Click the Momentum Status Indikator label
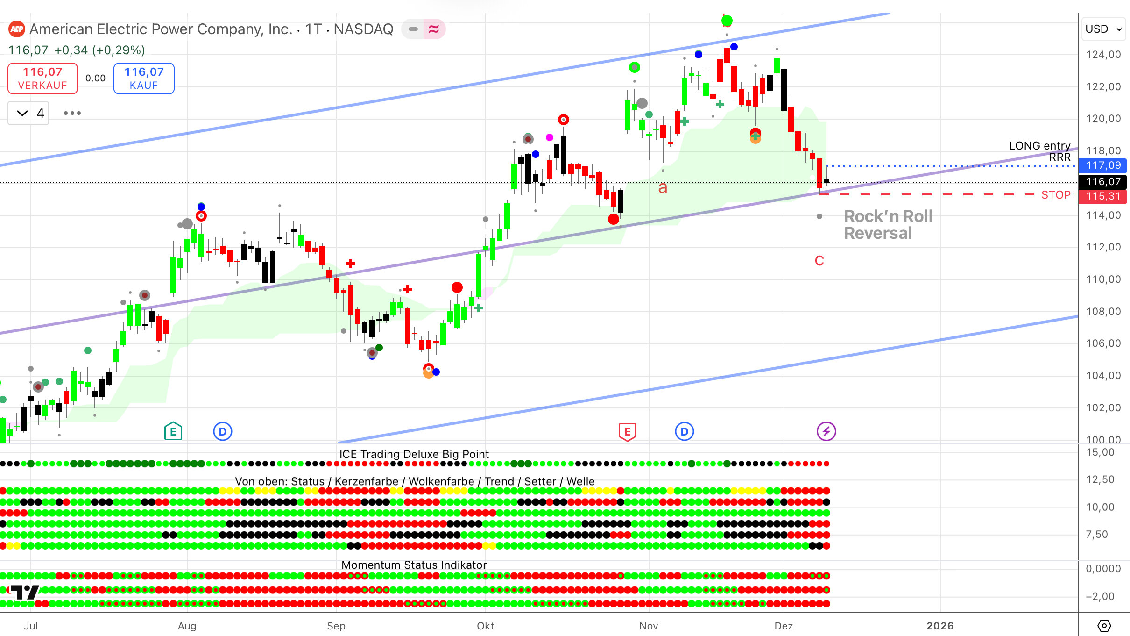1130x636 pixels. pos(414,565)
